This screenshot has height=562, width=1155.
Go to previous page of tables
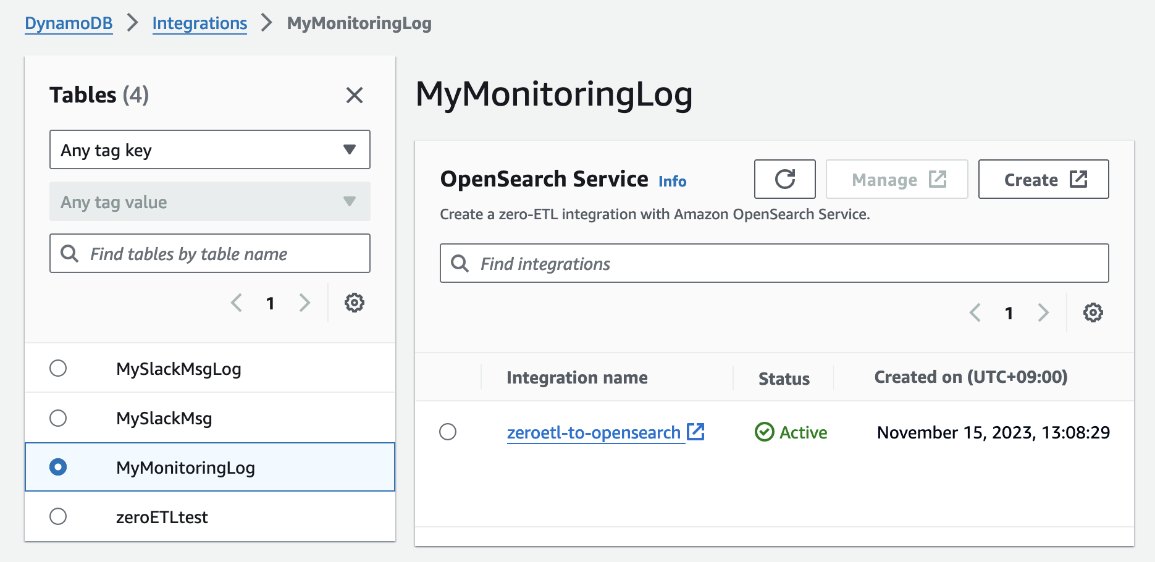coord(236,303)
